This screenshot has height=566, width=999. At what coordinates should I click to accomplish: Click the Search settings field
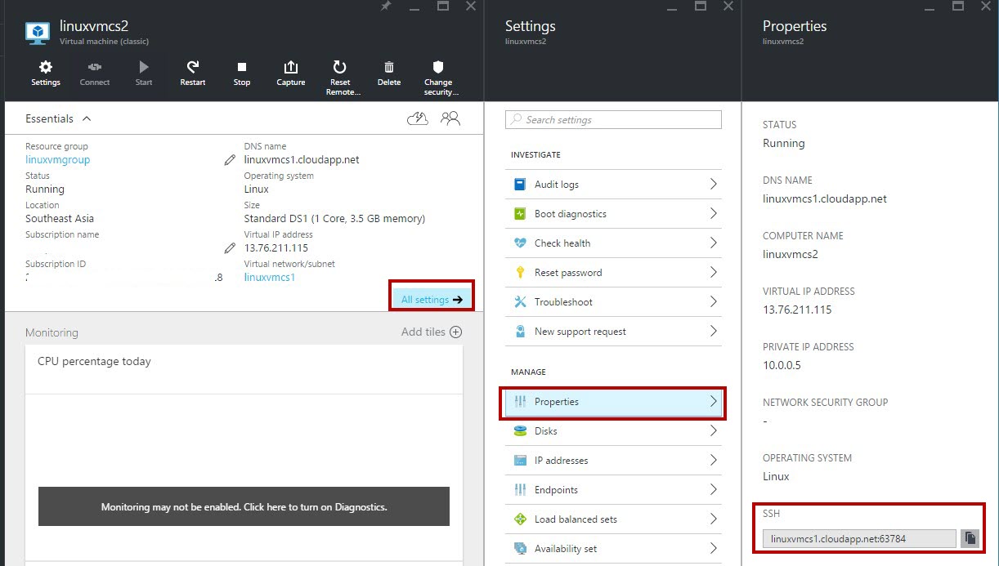coord(614,120)
